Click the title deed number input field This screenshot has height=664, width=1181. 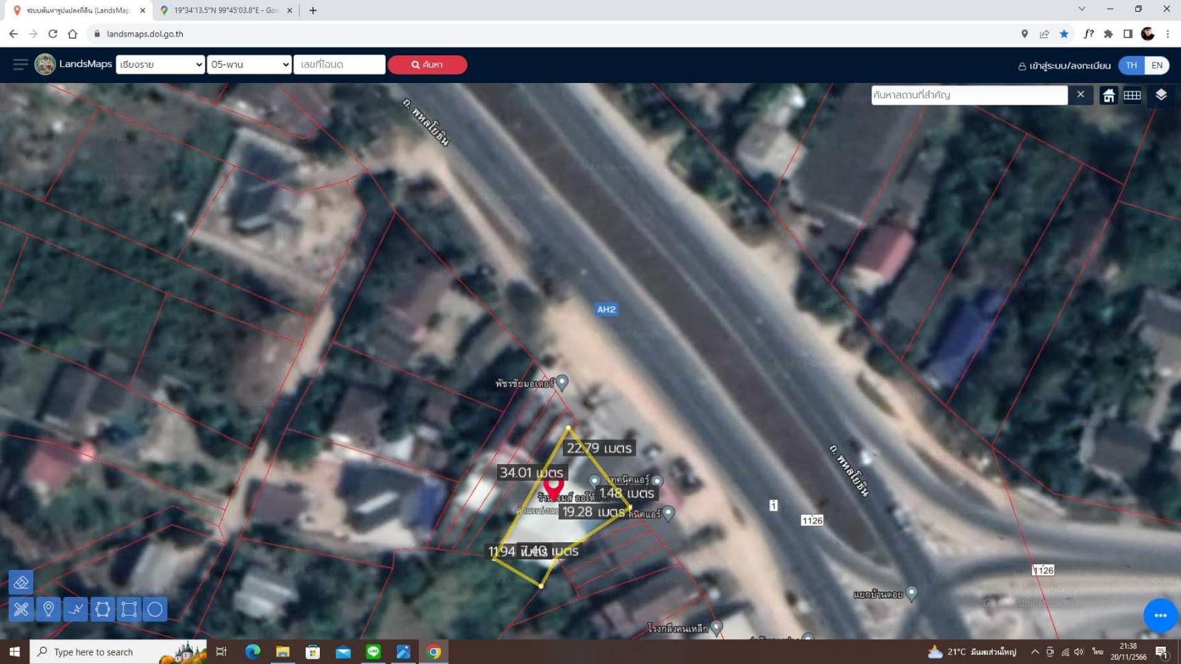coord(339,64)
